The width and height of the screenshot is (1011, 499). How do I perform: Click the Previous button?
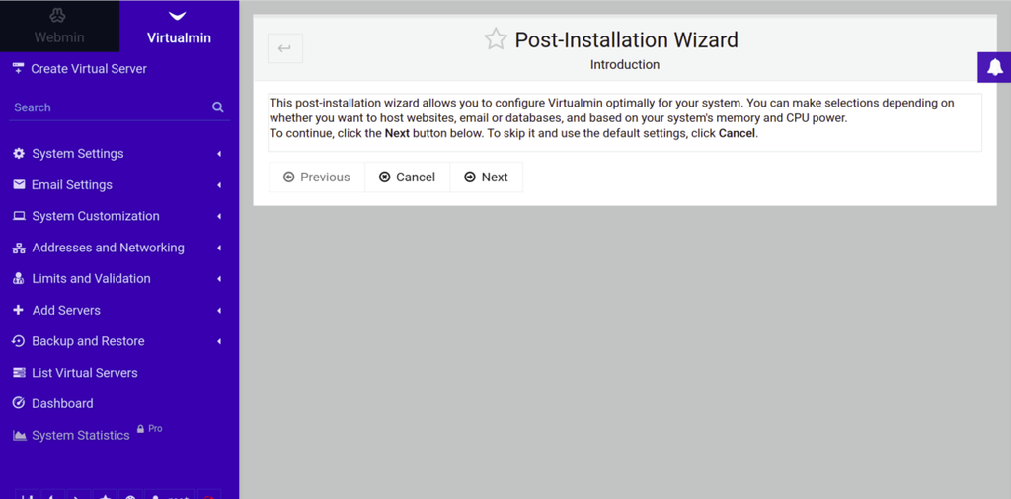[317, 178]
